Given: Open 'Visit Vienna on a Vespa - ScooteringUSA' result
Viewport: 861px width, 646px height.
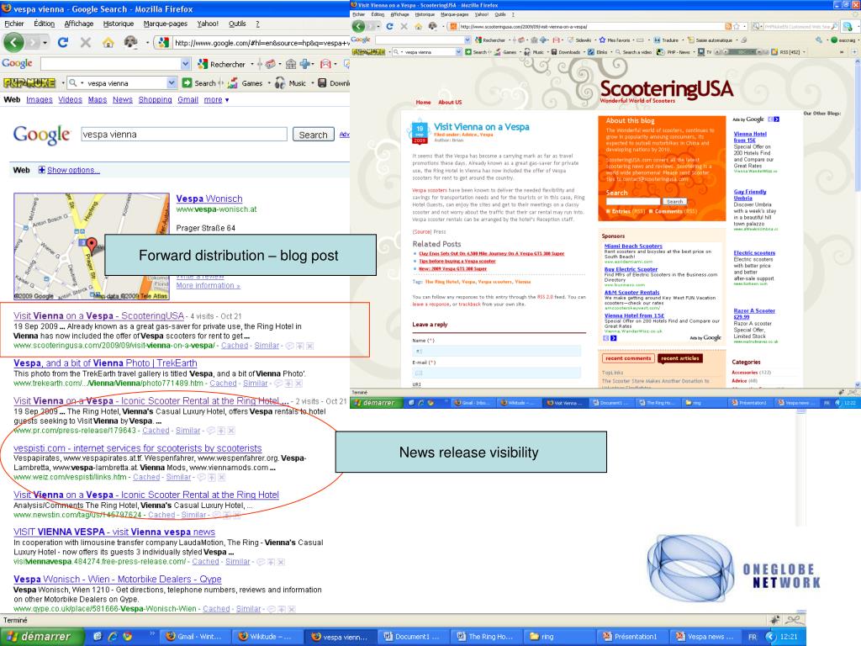Looking at the screenshot, I should (x=99, y=316).
